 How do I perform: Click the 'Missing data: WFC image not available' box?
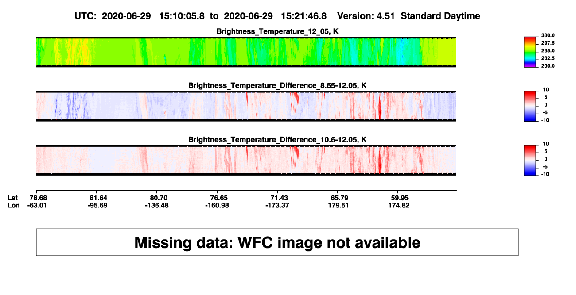pyautogui.click(x=277, y=242)
